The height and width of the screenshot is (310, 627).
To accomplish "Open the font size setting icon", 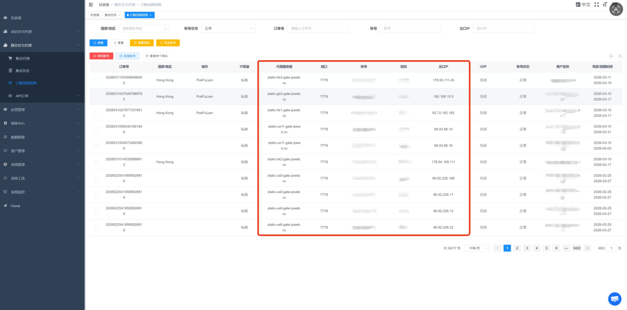I will (x=605, y=4).
